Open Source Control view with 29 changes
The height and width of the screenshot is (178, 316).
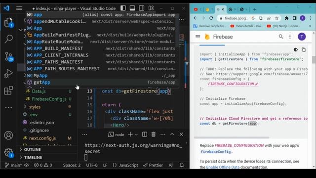(9, 56)
